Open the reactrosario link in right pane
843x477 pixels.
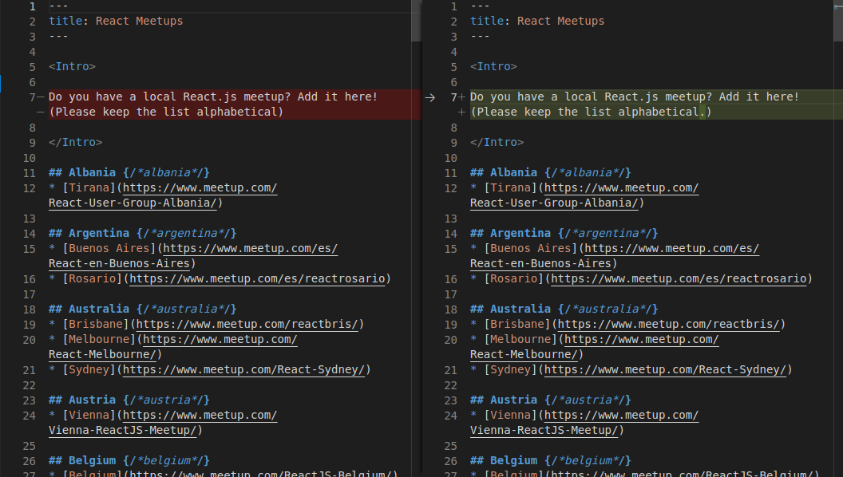click(x=679, y=279)
